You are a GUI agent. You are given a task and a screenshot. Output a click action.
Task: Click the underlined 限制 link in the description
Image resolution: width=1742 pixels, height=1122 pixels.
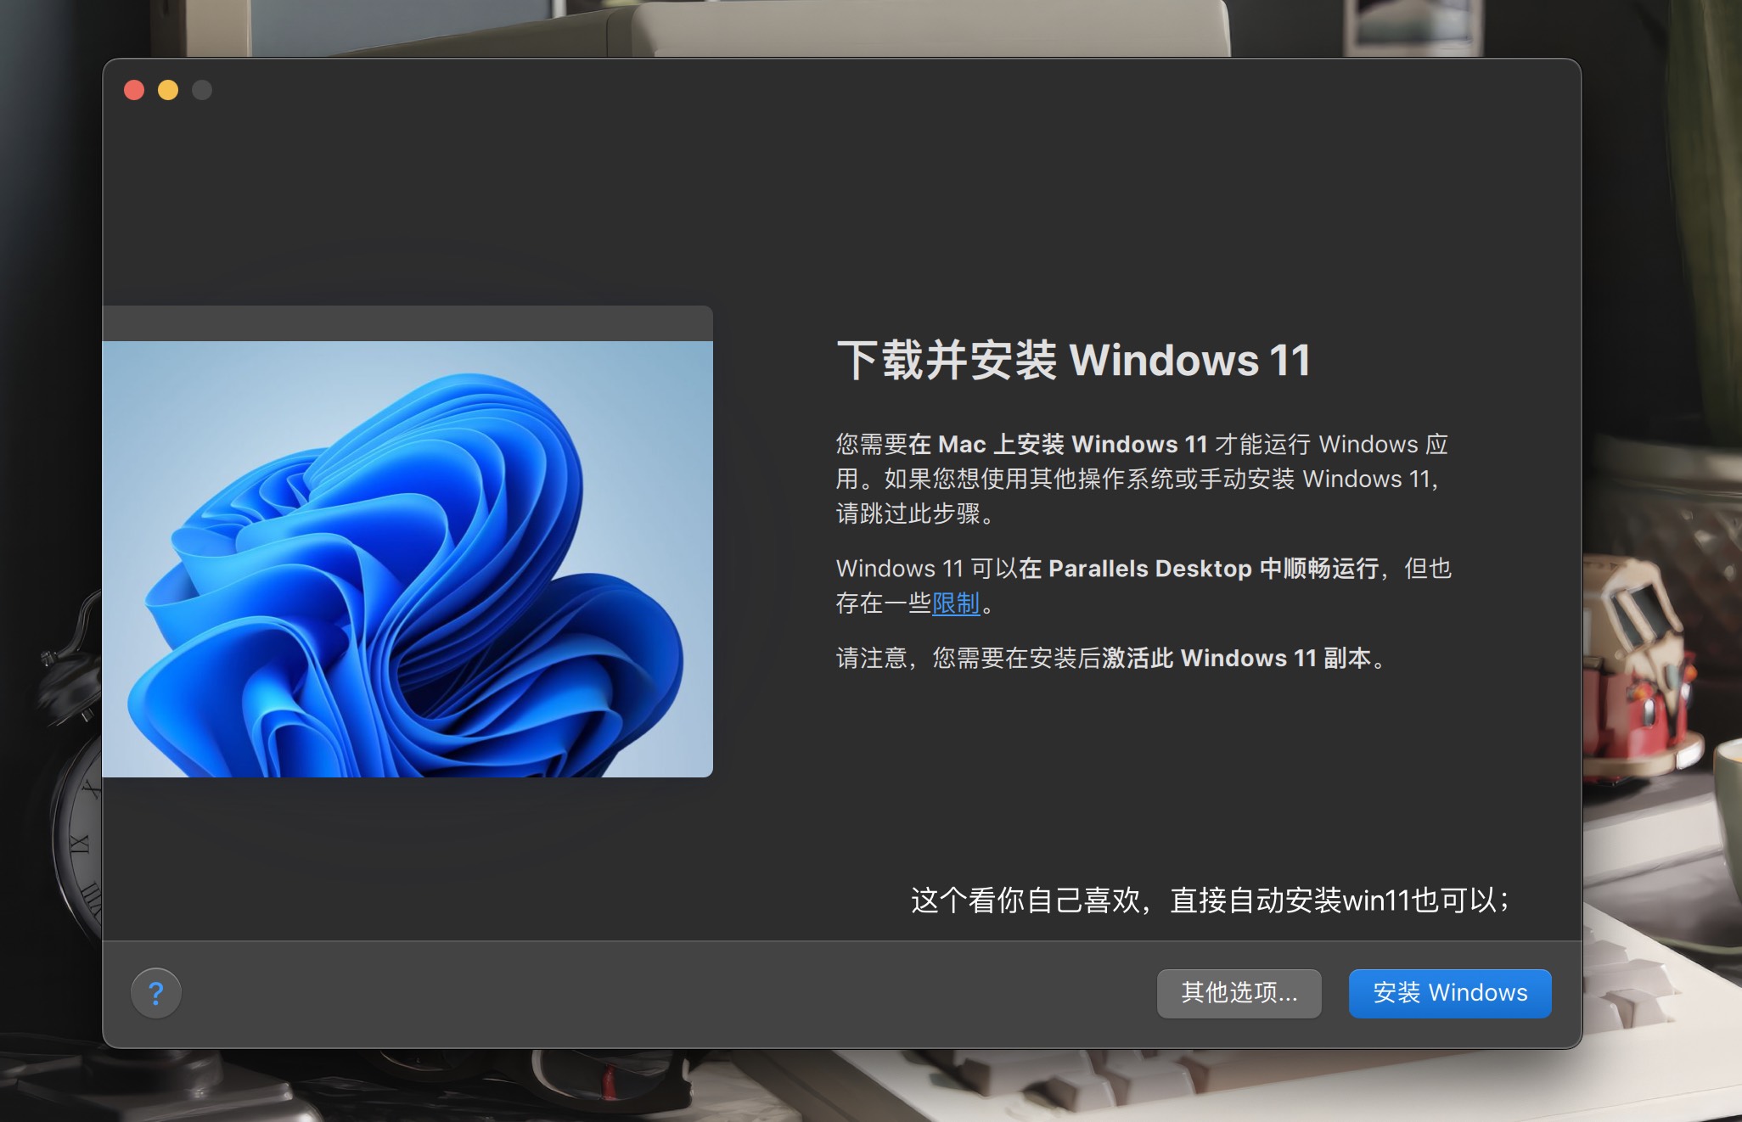click(x=959, y=606)
